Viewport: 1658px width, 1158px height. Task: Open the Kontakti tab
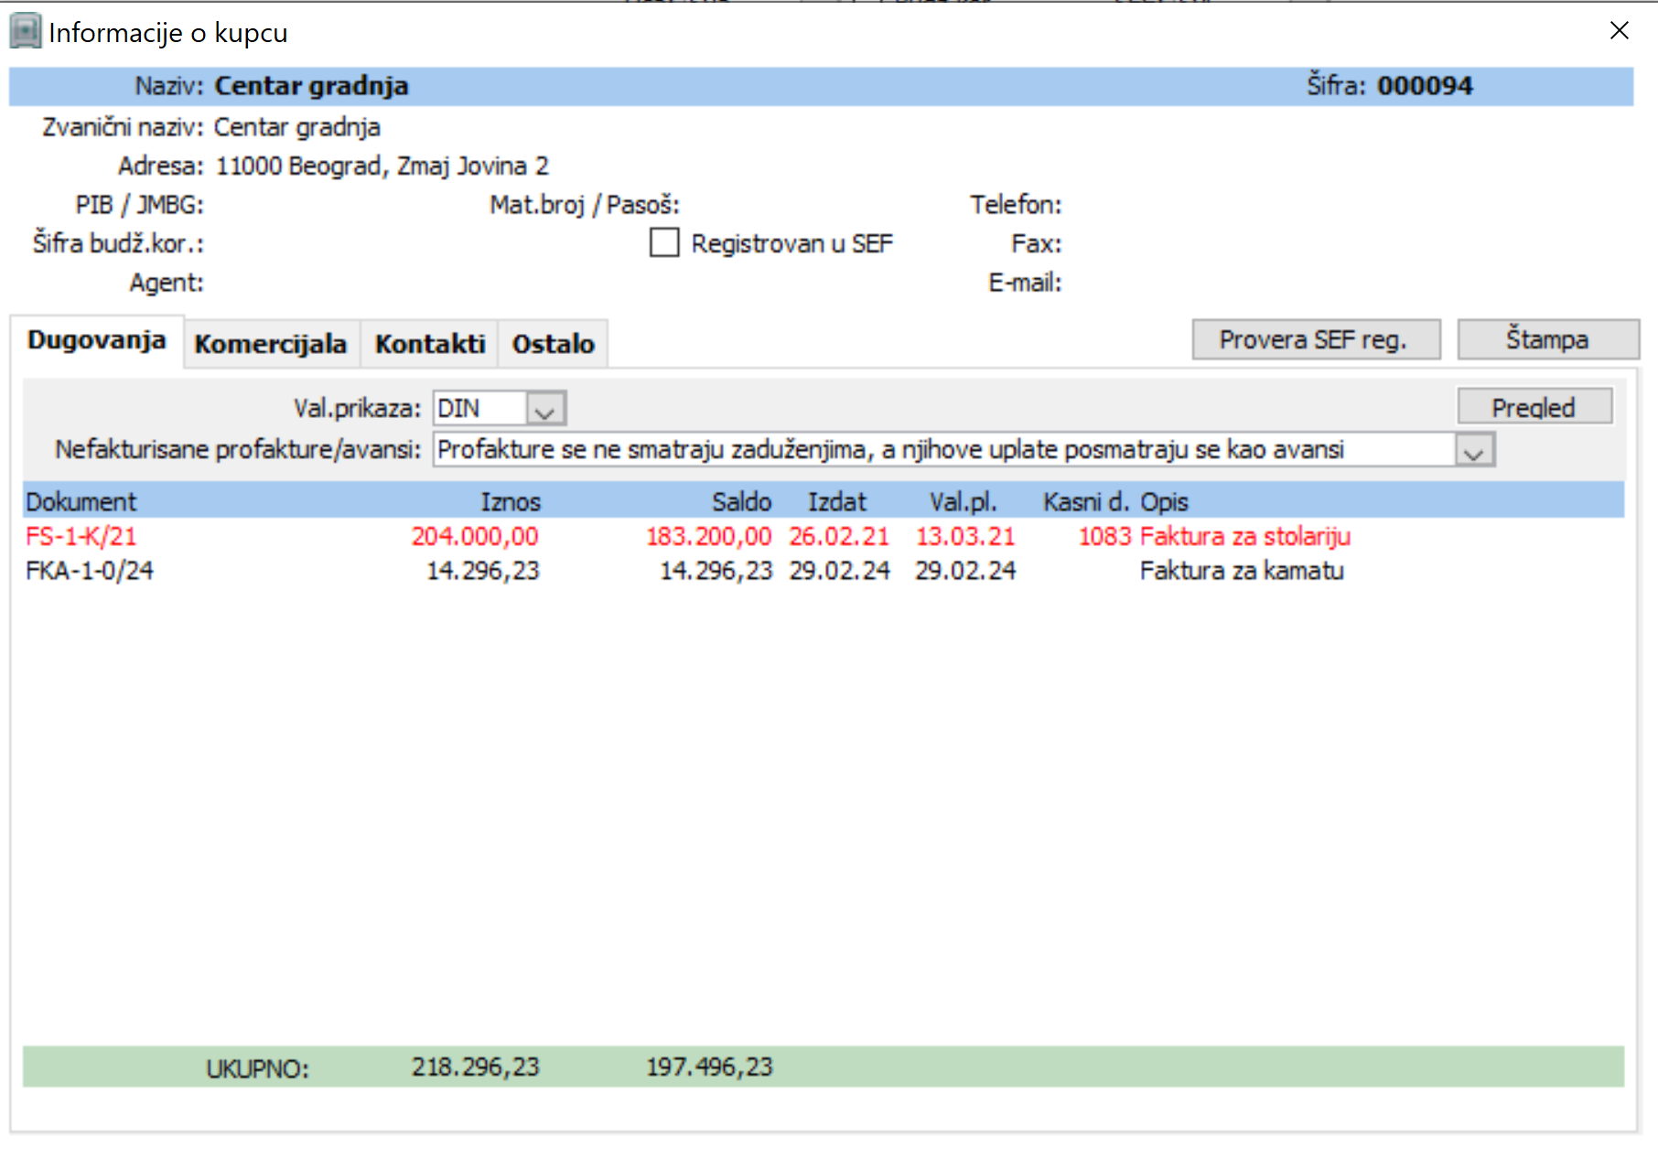click(x=429, y=344)
